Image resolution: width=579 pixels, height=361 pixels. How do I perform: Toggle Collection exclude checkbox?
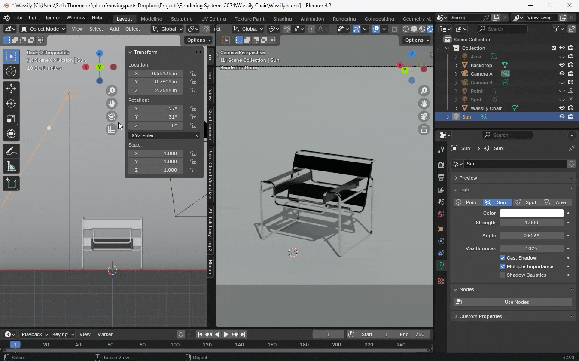[553, 48]
